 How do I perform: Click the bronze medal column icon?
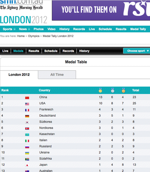(123, 90)
